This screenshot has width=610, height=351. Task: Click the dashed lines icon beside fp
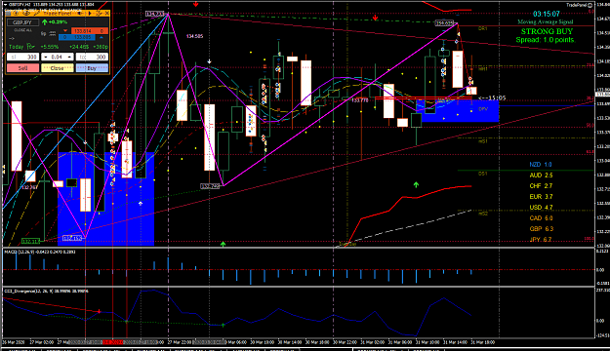coord(52,33)
